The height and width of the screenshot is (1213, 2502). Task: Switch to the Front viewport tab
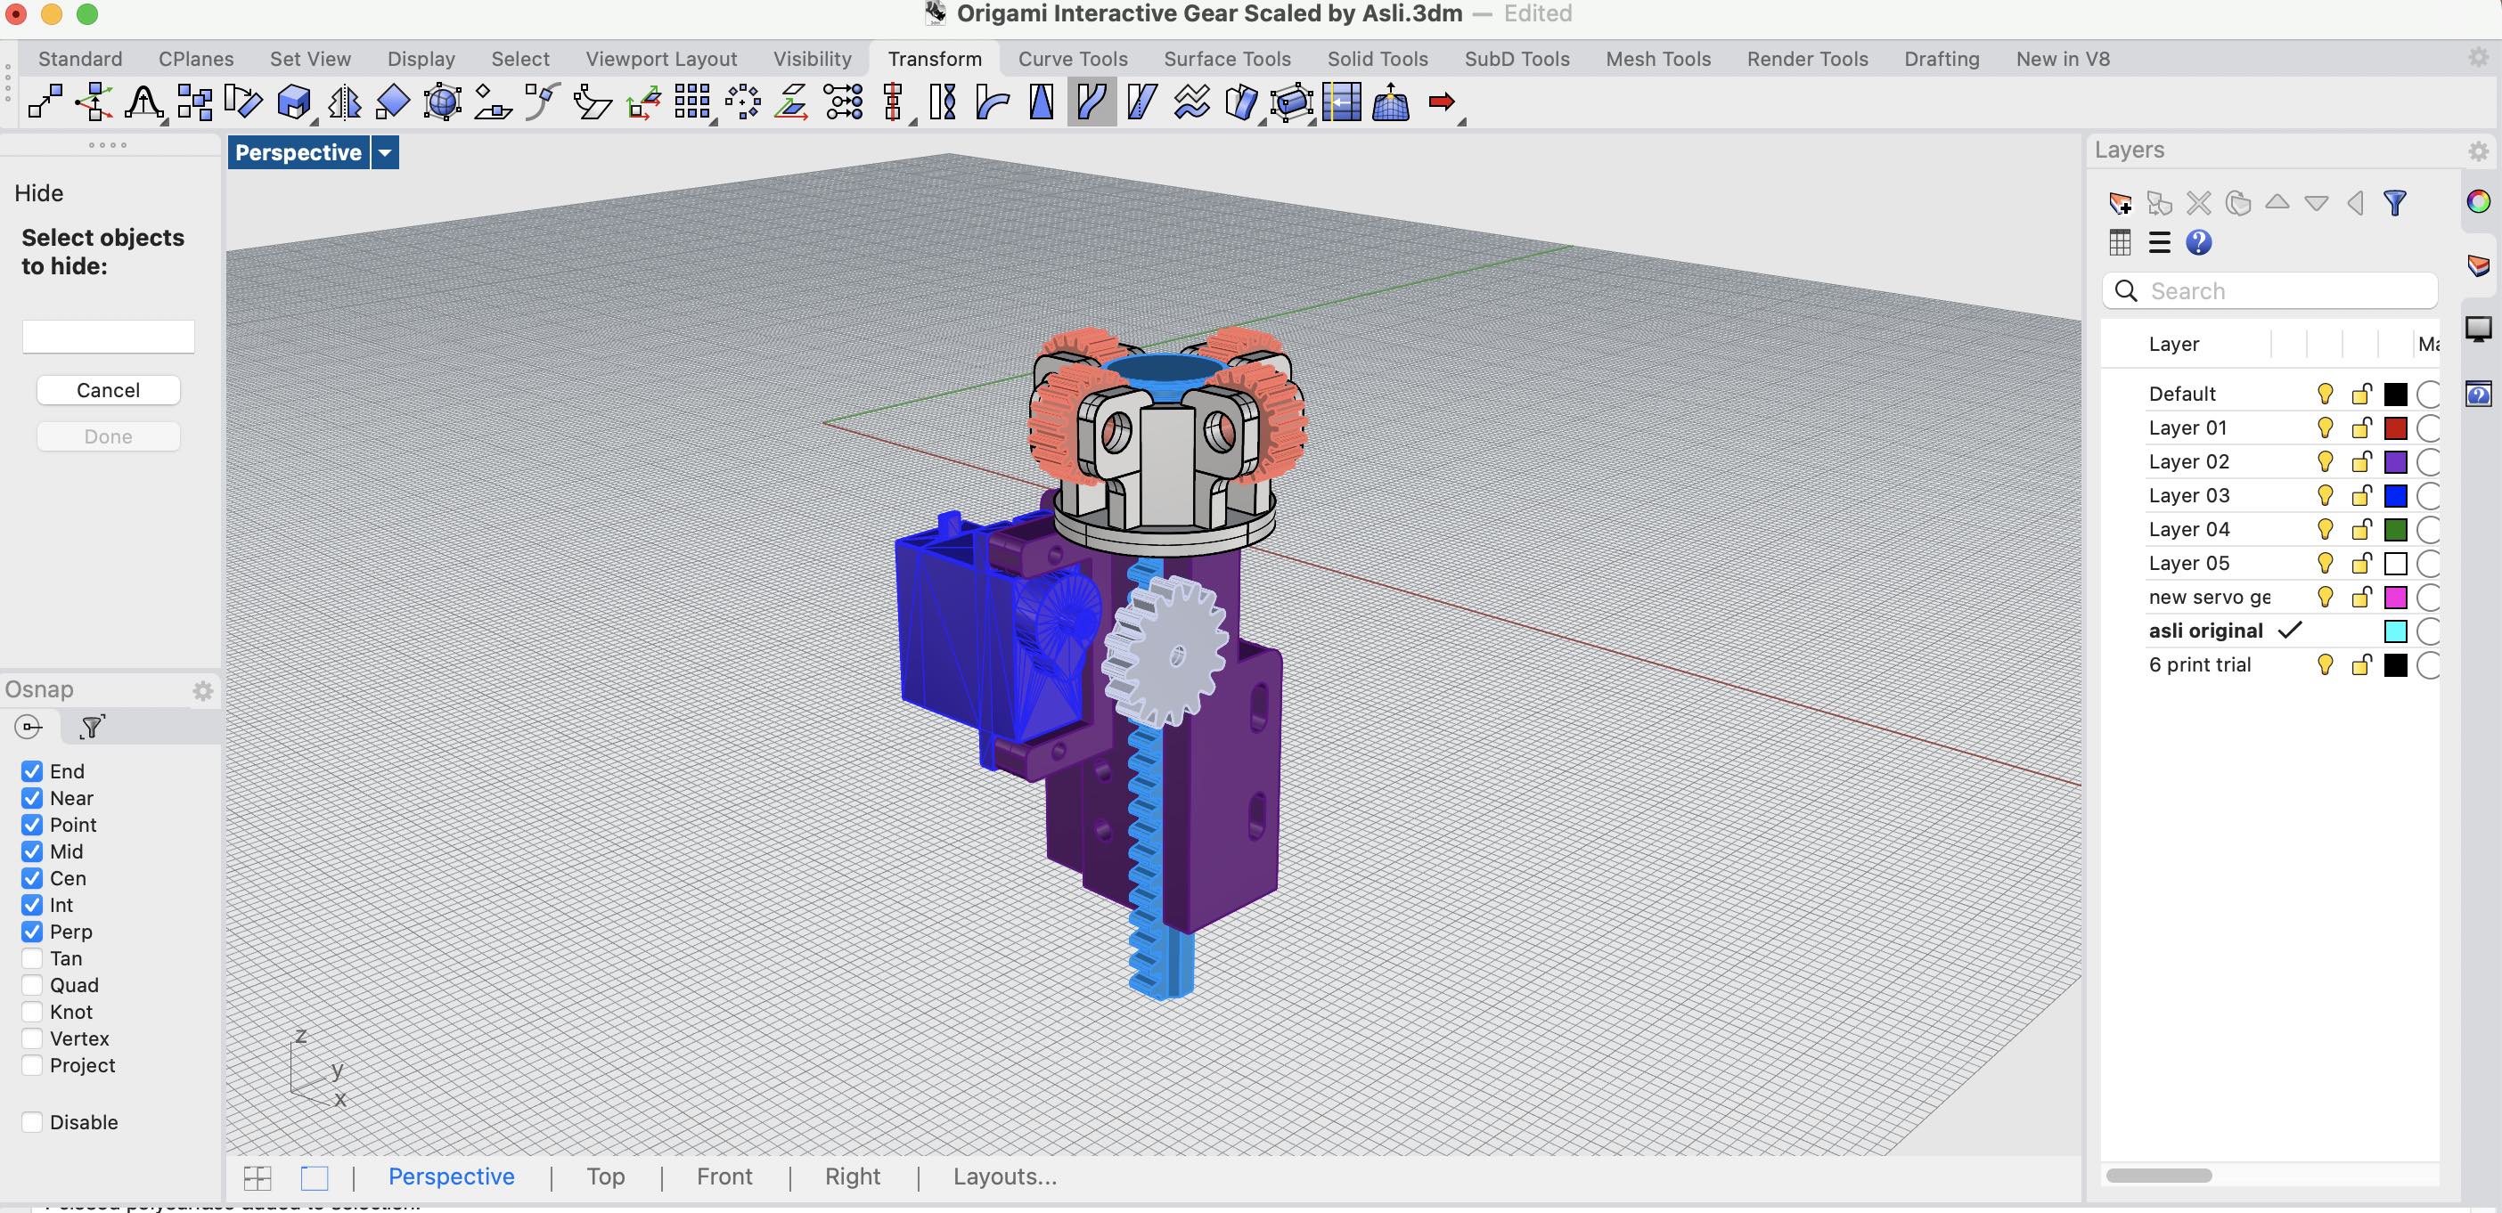pos(724,1177)
